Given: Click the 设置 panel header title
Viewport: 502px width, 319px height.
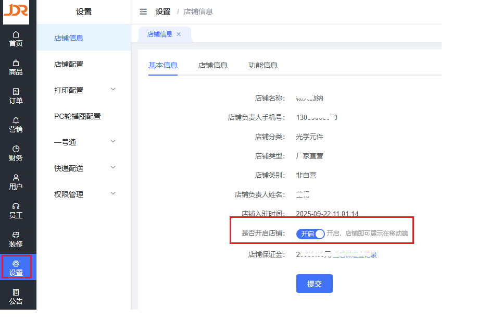Looking at the screenshot, I should [x=84, y=12].
